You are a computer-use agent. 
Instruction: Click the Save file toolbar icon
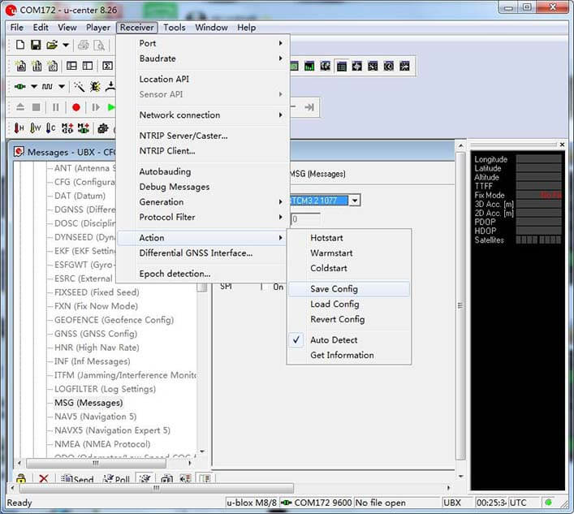(36, 45)
